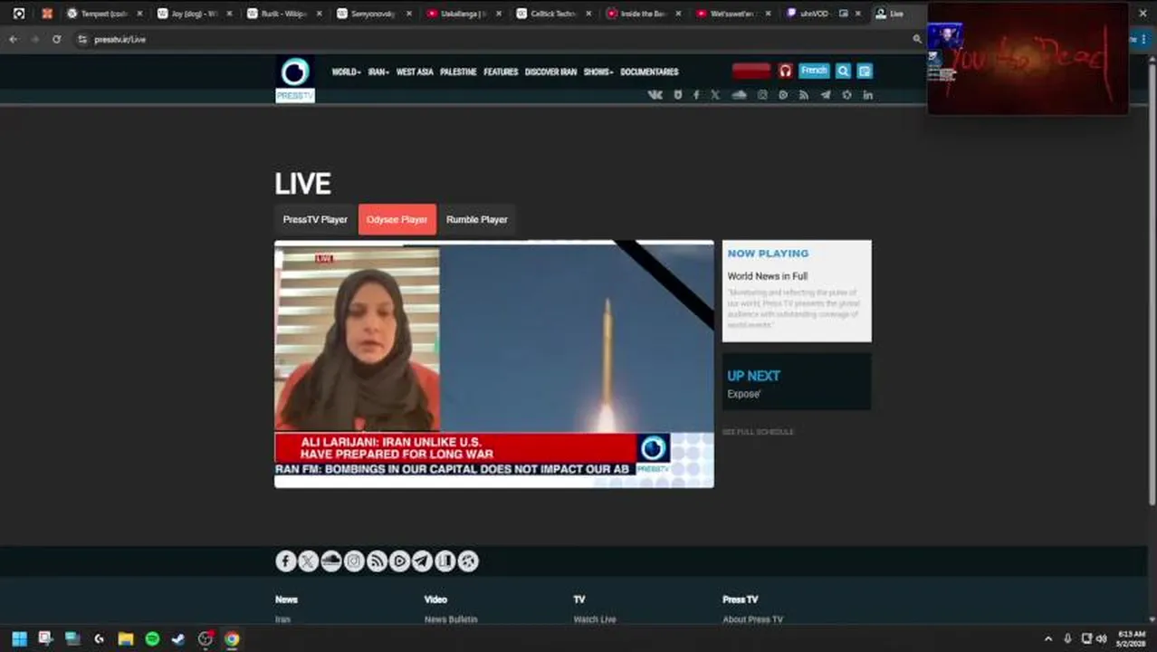Open Spotify from taskbar
The image size is (1157, 652).
coord(152,638)
